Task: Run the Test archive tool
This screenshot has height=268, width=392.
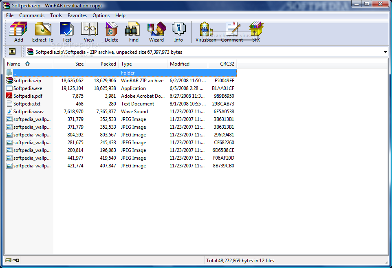Action: pyautogui.click(x=67, y=32)
